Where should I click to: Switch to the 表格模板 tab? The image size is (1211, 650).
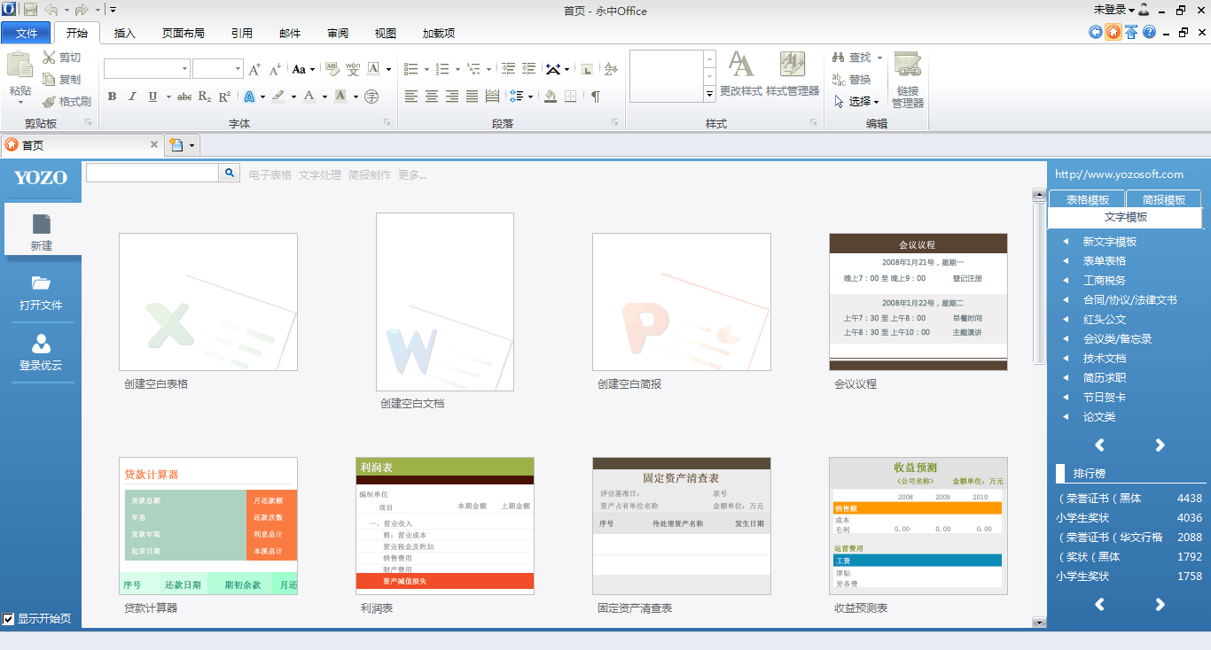(1087, 200)
